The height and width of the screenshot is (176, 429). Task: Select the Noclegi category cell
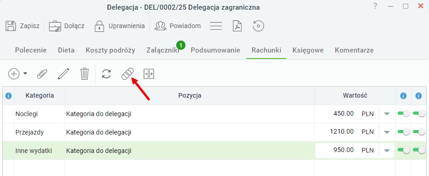point(40,114)
